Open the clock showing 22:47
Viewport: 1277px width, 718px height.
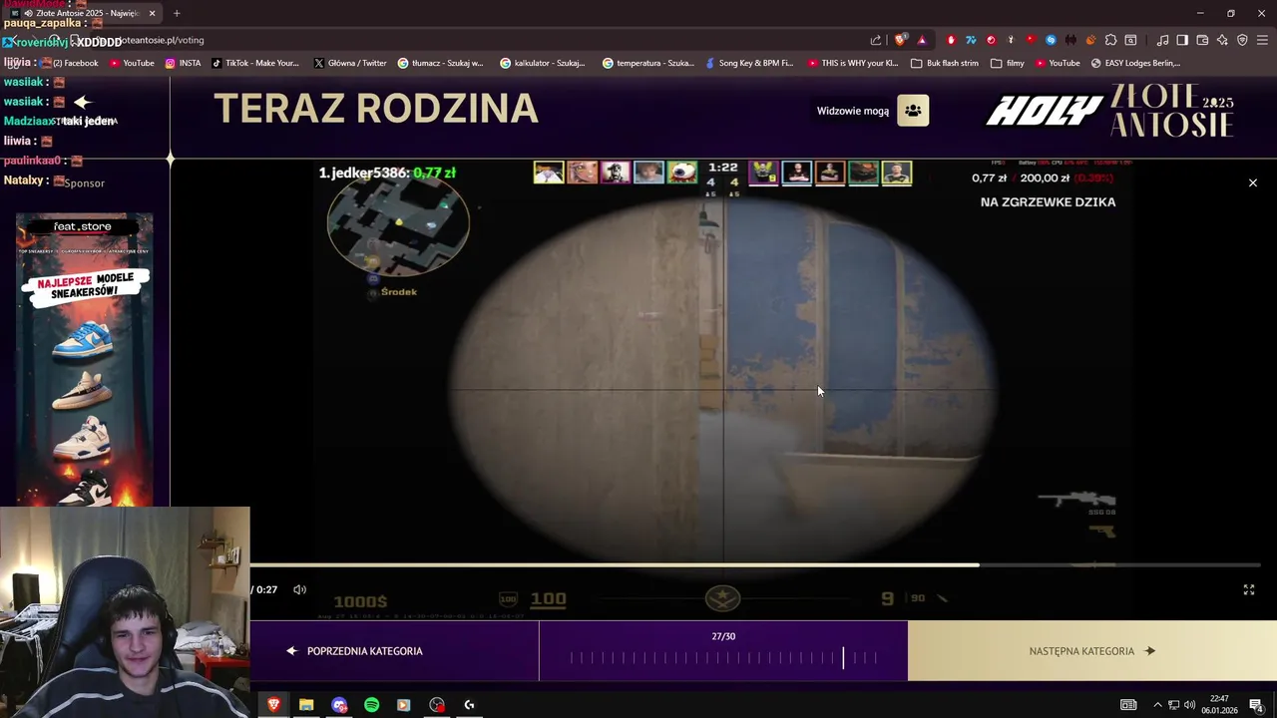coord(1219,705)
